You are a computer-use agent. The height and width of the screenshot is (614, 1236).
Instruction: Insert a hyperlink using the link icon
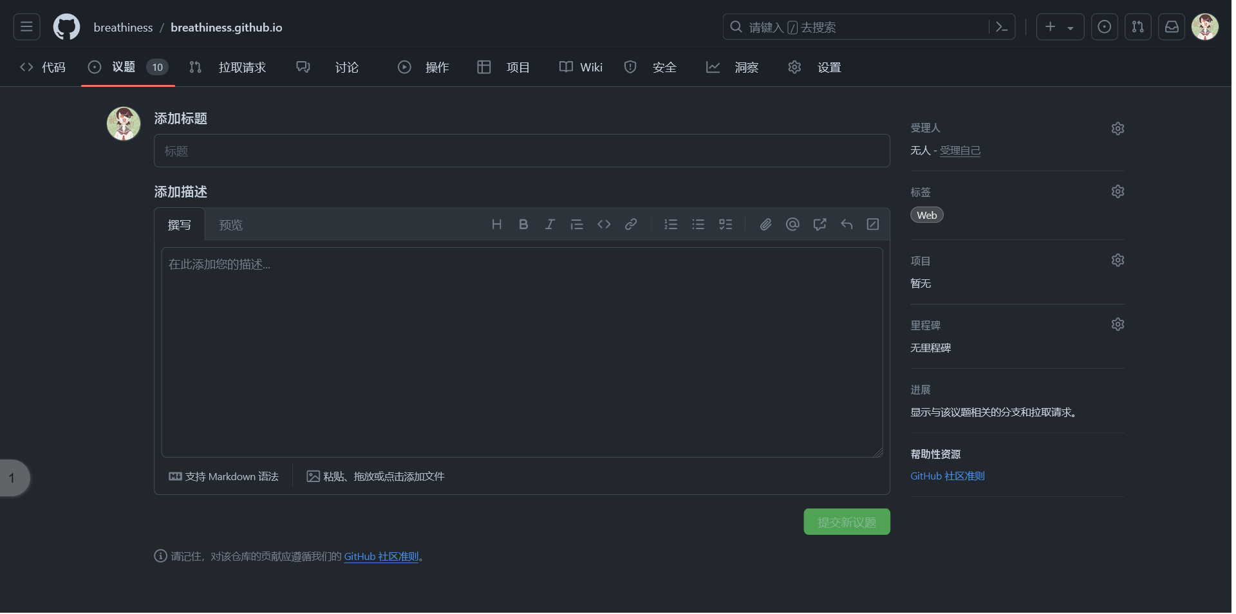(x=631, y=224)
